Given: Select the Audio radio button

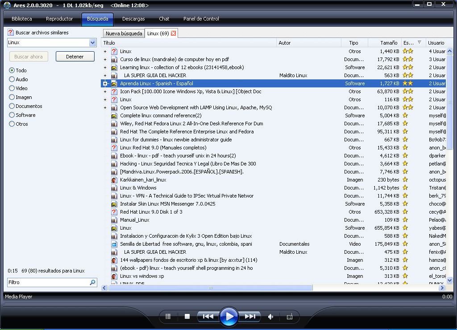Looking at the screenshot, I should [12, 79].
